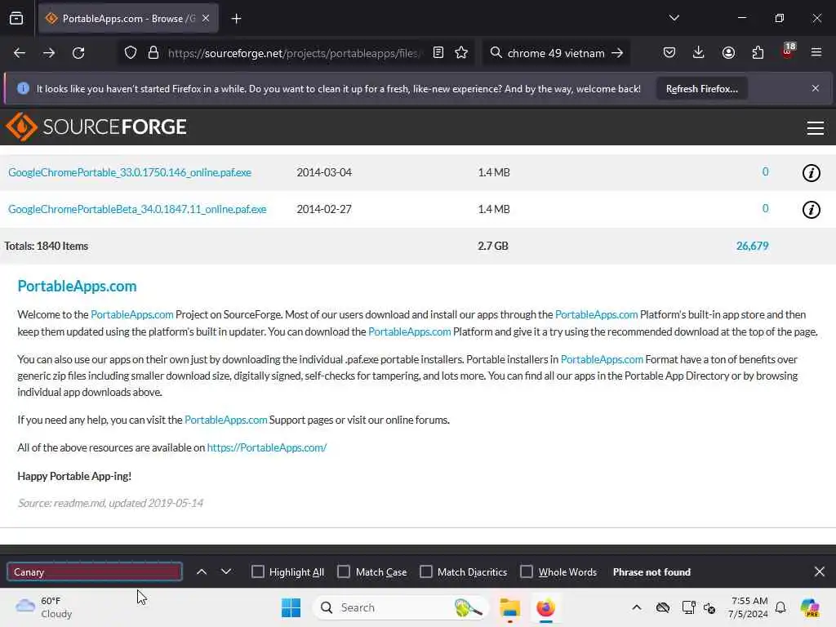The width and height of the screenshot is (836, 627).
Task: Save page to Pocket icon
Action: [x=669, y=53]
